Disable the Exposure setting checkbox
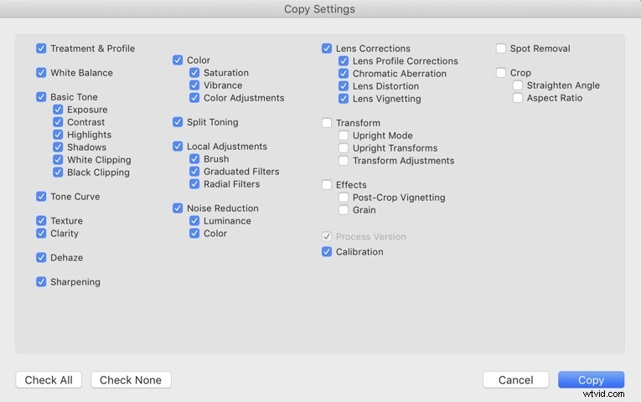The height and width of the screenshot is (402, 641). click(58, 110)
